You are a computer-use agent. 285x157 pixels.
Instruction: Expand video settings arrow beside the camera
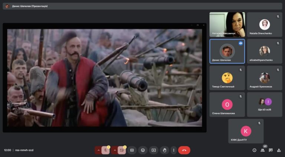coord(115,150)
